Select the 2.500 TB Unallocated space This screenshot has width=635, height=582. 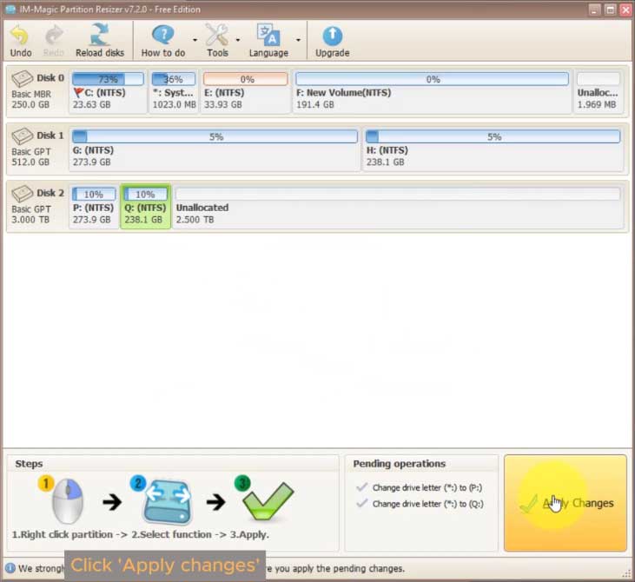tap(398, 206)
